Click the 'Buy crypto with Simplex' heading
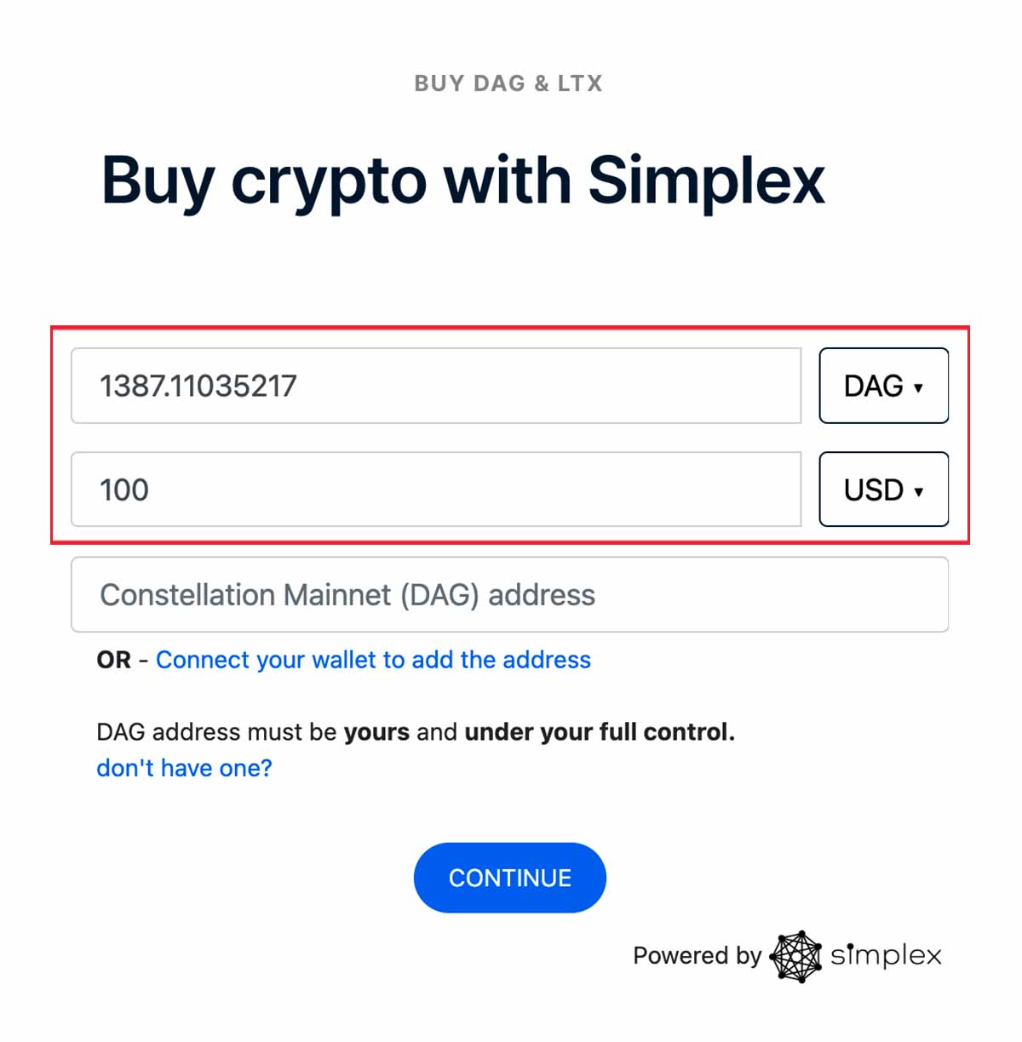Image resolution: width=1022 pixels, height=1042 pixels. (x=463, y=180)
